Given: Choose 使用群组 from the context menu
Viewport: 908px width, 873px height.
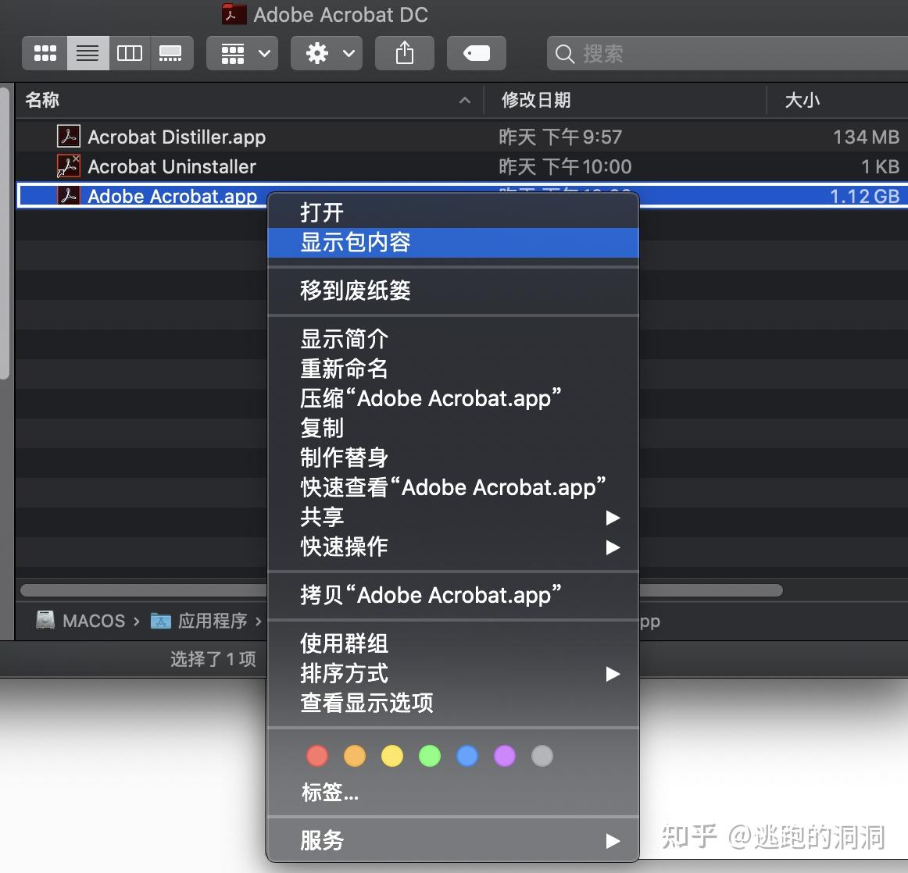Looking at the screenshot, I should coord(453,643).
